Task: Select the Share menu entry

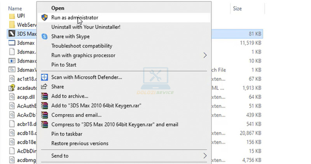Action: [124, 86]
